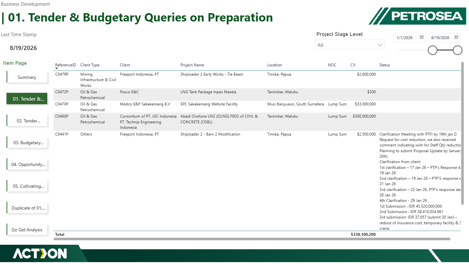Select reference ID C0460P

[62, 116]
